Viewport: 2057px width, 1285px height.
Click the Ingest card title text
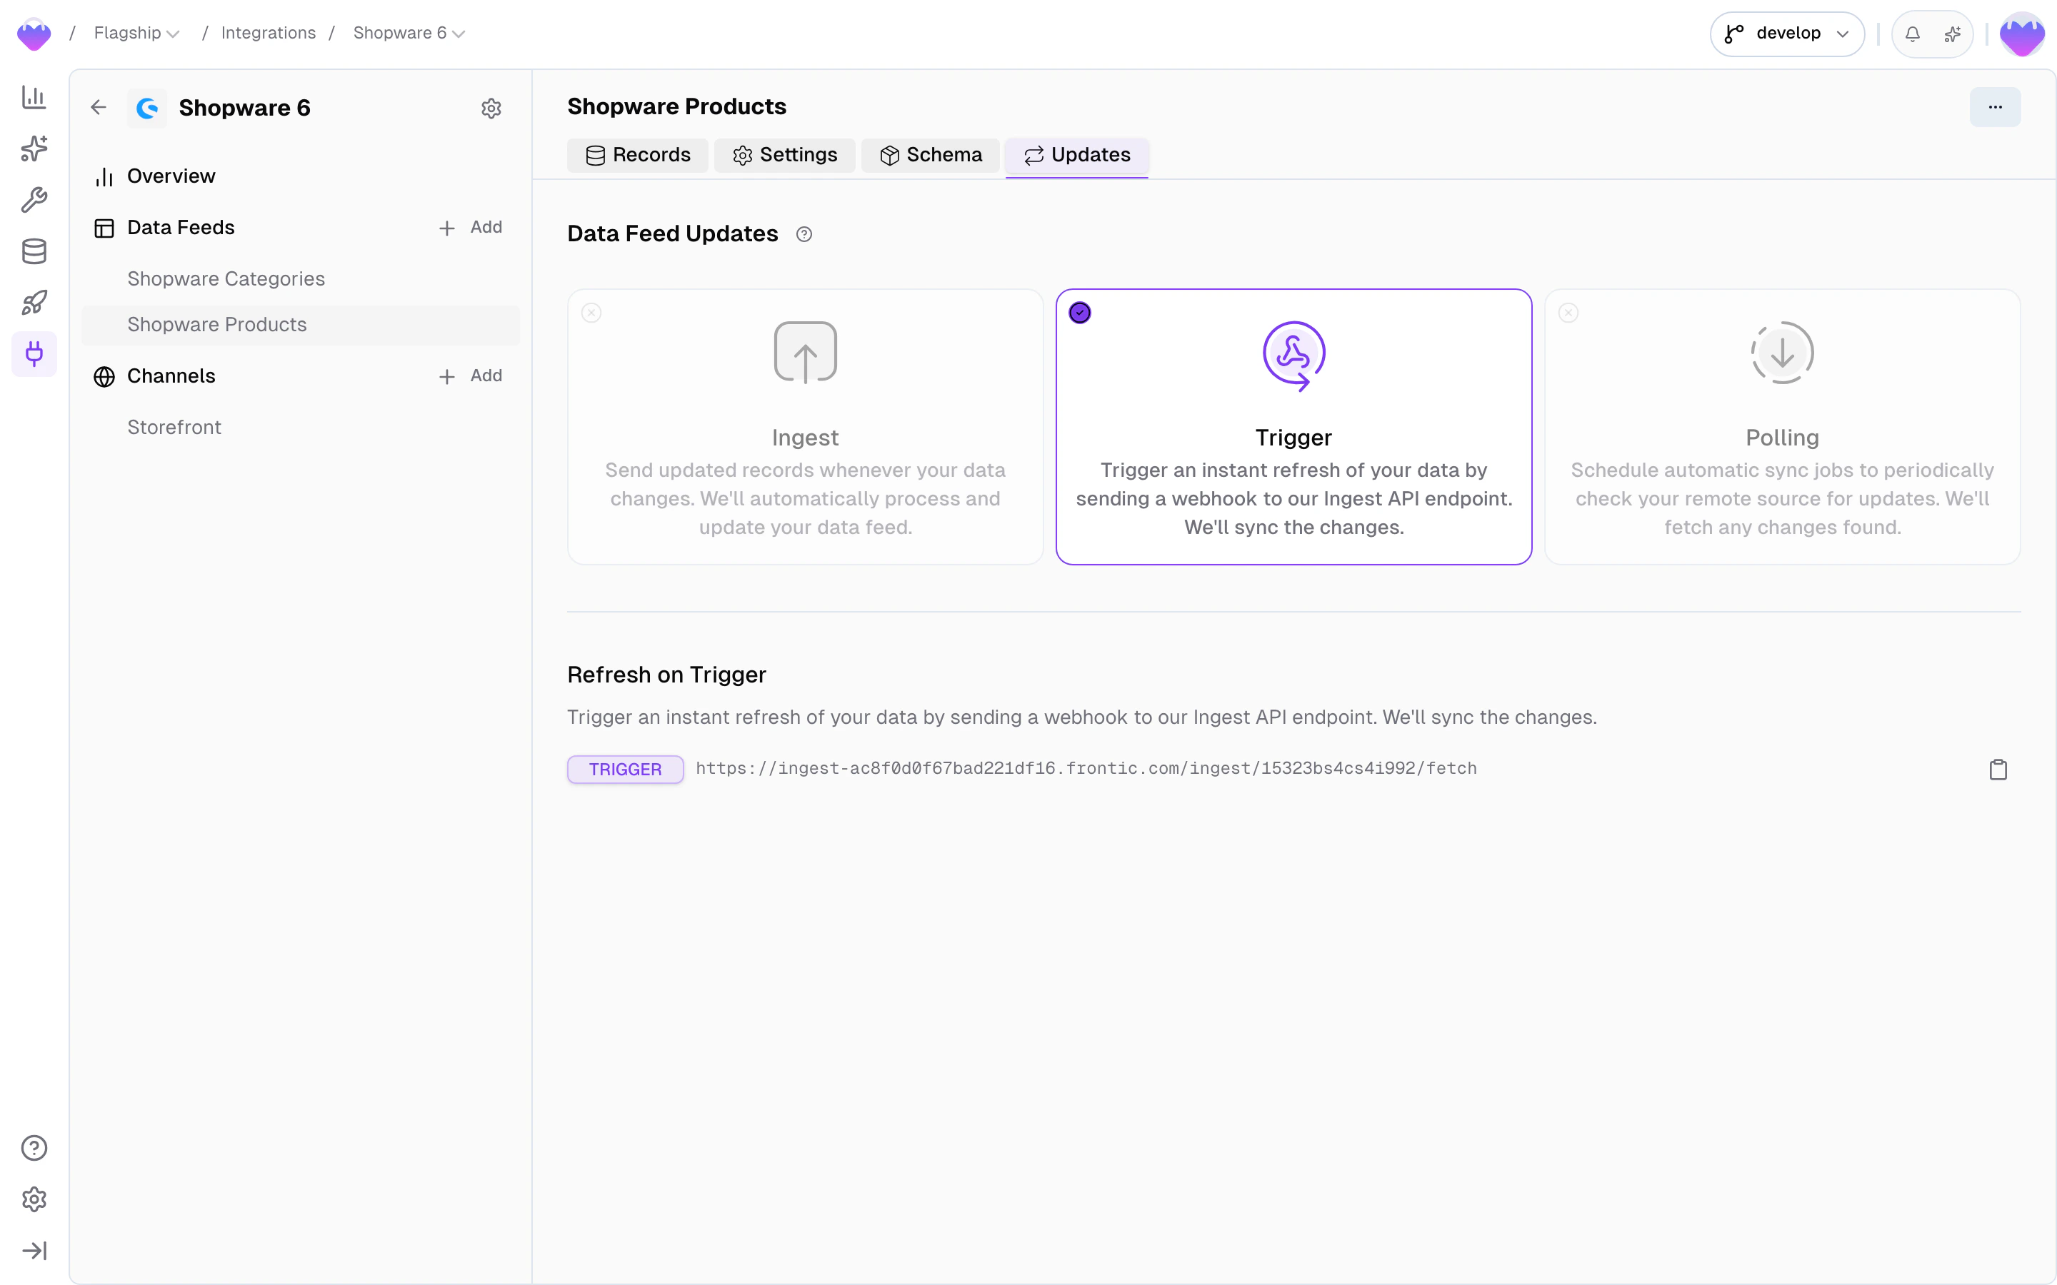[x=805, y=438]
